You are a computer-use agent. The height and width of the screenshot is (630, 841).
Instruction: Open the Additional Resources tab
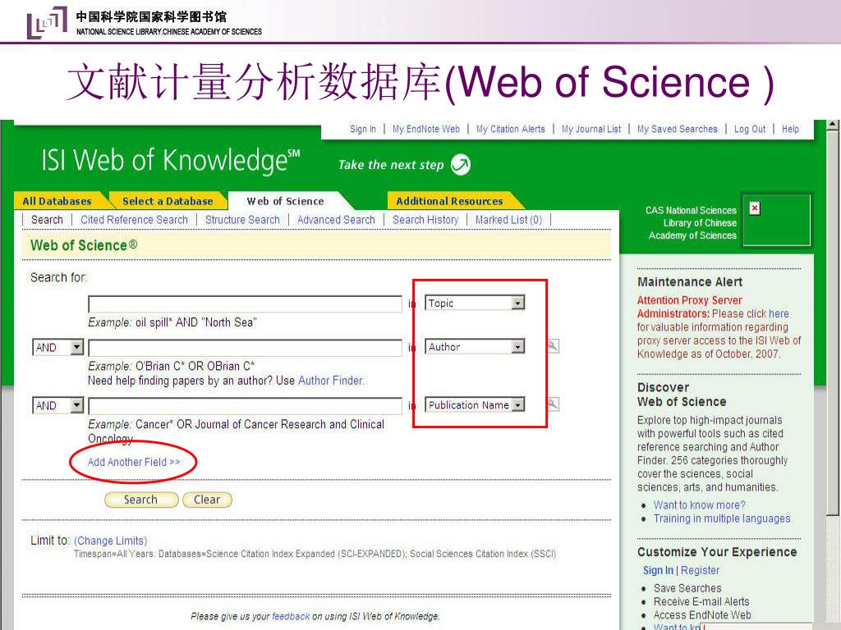(449, 202)
